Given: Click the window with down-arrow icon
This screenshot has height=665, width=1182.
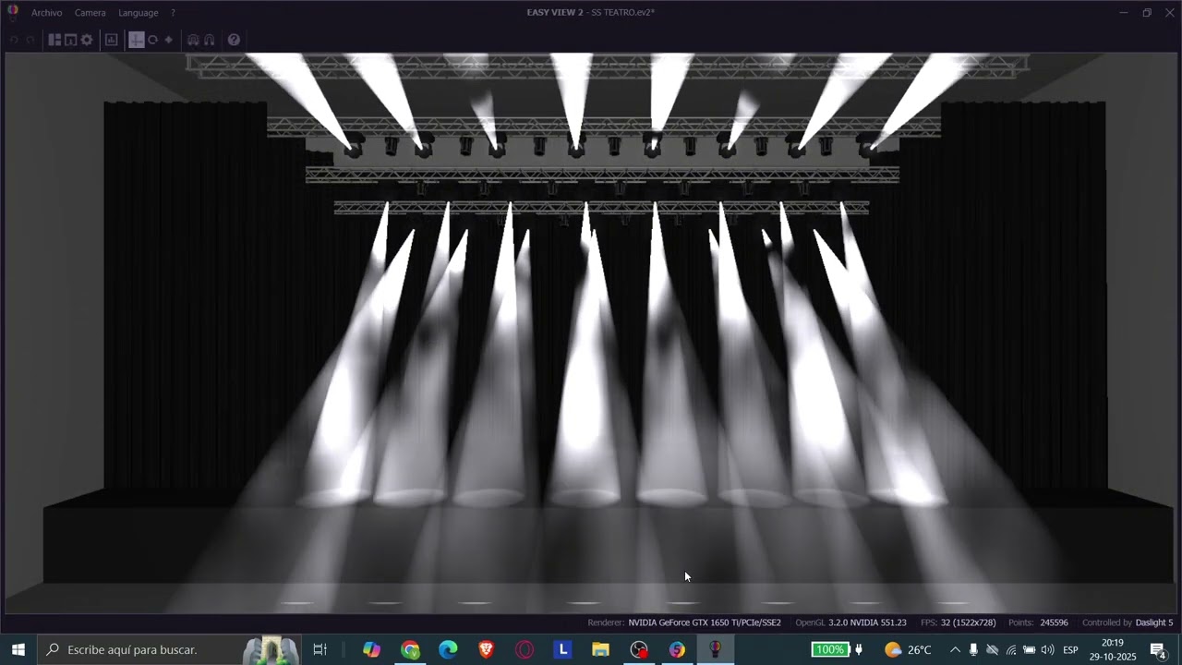Looking at the screenshot, I should 70,40.
